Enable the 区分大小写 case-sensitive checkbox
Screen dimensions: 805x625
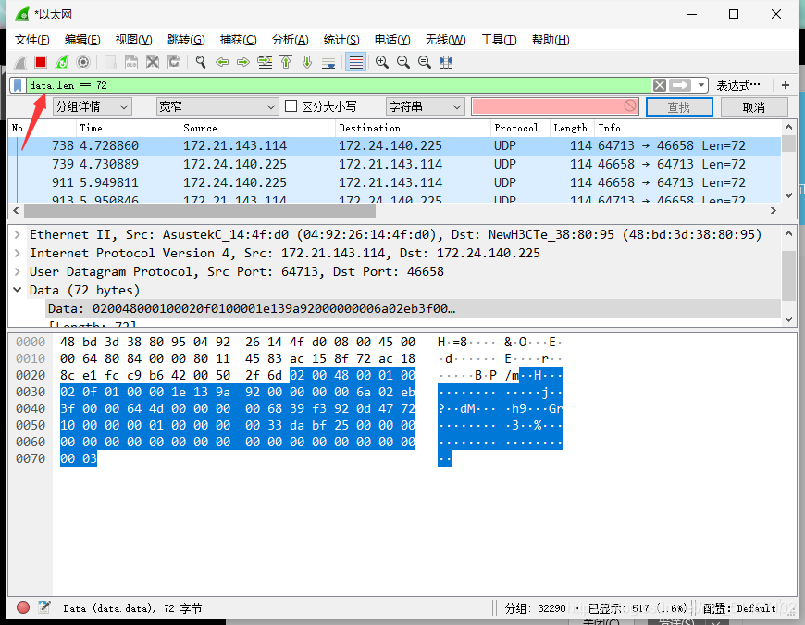(x=291, y=106)
